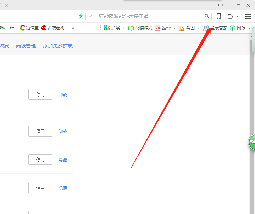This screenshot has width=255, height=214.
Task: Expand the 截图 dropdown arrow
Action: click(x=198, y=28)
